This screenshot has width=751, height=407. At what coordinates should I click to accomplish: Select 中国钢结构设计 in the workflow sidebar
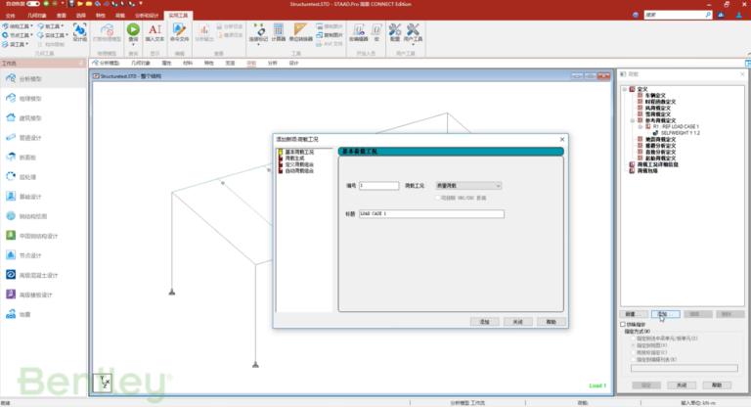click(x=43, y=236)
